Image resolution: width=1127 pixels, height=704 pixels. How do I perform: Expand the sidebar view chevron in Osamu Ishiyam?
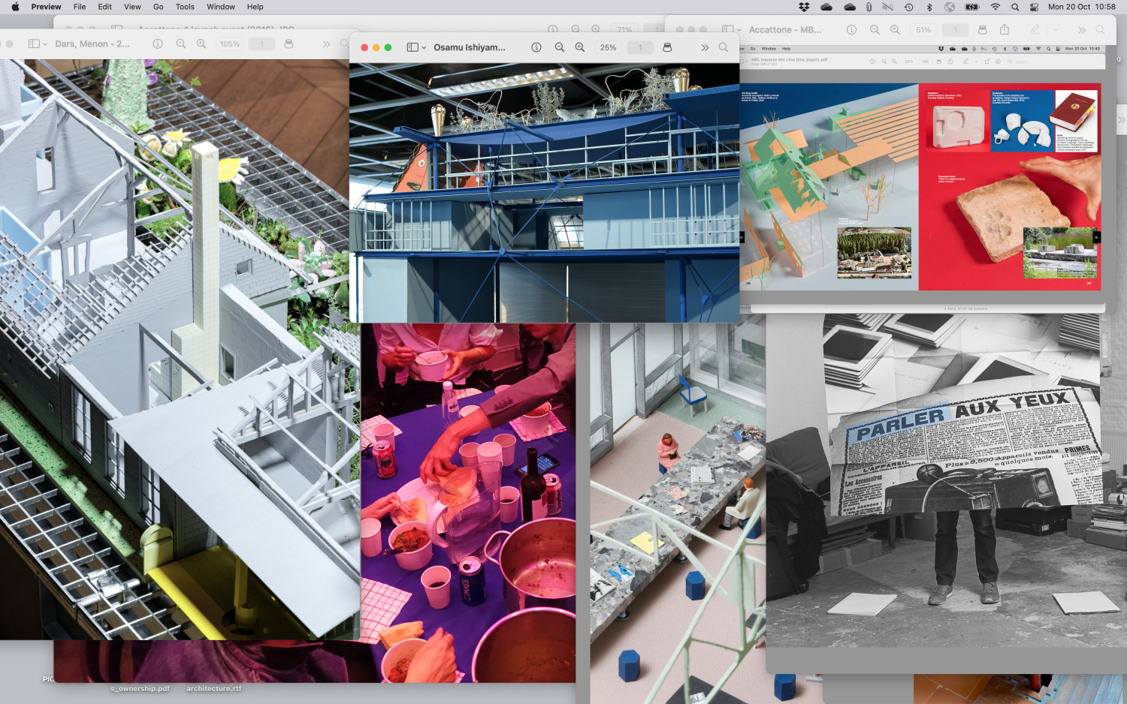(424, 47)
